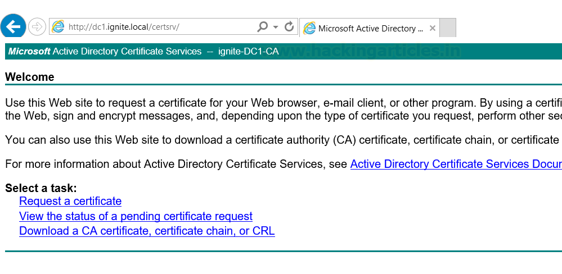Open the Request a certificate link
Screen dimensions: 562x274
point(70,202)
